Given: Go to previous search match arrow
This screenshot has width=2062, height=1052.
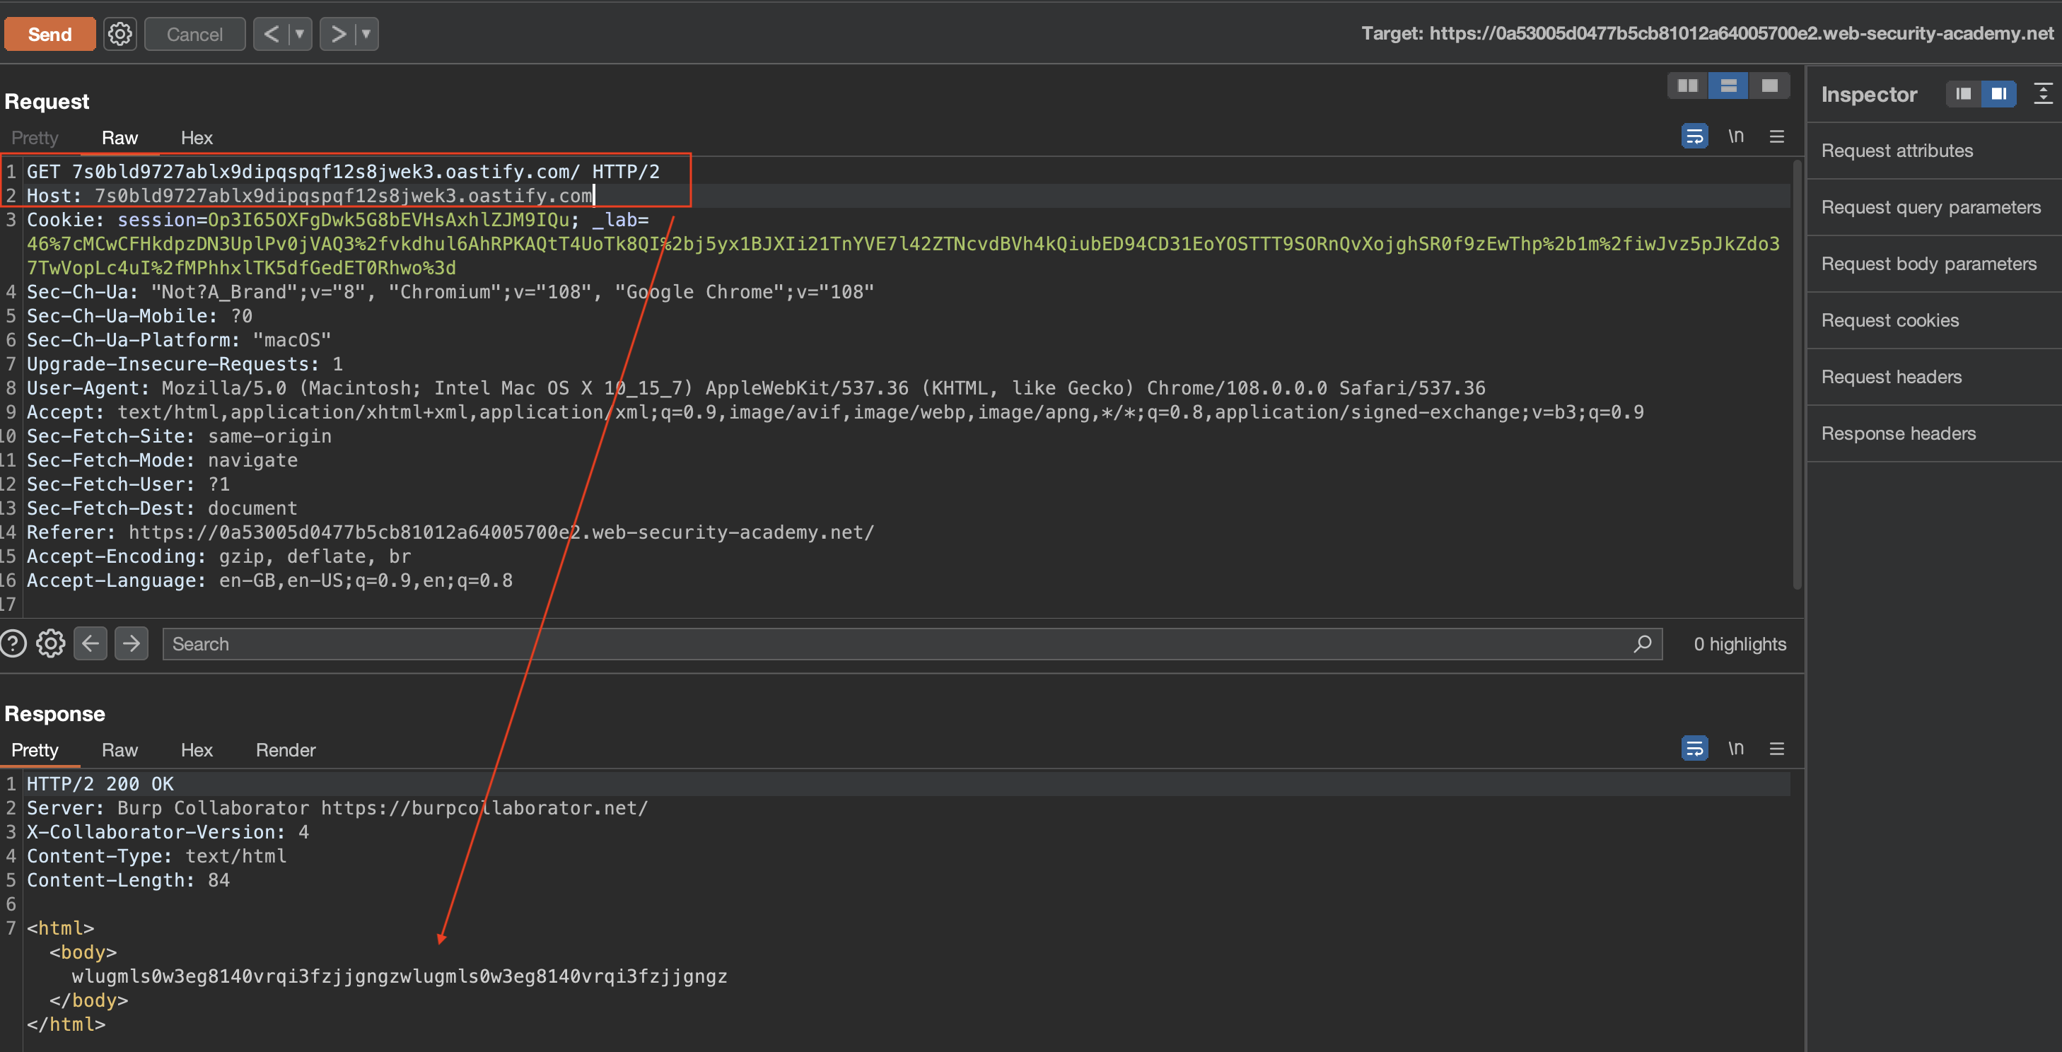Looking at the screenshot, I should point(91,644).
